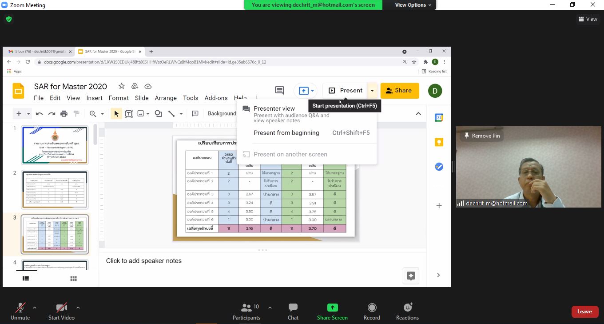Image resolution: width=604 pixels, height=324 pixels.
Task: Open new slide layout dropdown arrow
Action: pos(28,114)
